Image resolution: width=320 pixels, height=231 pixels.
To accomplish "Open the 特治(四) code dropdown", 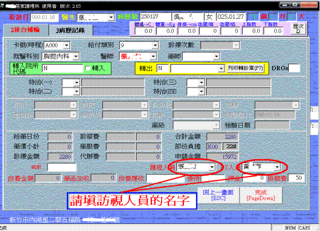I will pyautogui.click(x=202, y=92).
